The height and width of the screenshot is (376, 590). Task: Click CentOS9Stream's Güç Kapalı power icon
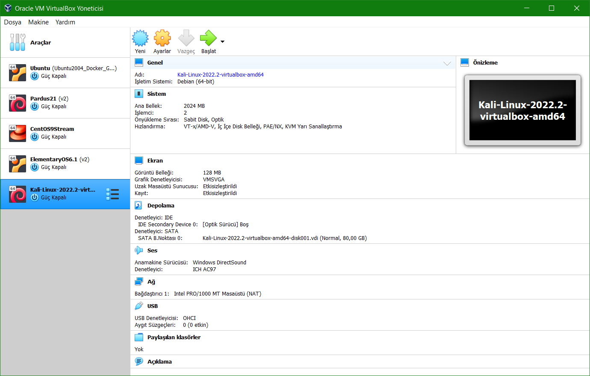[x=35, y=137]
